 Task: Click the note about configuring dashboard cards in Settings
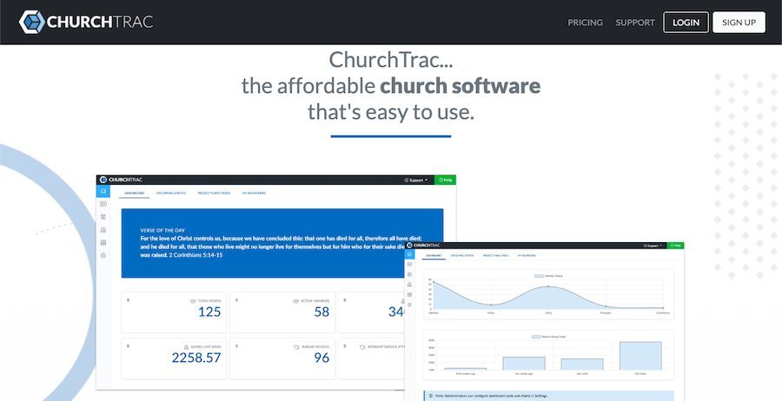click(x=491, y=396)
